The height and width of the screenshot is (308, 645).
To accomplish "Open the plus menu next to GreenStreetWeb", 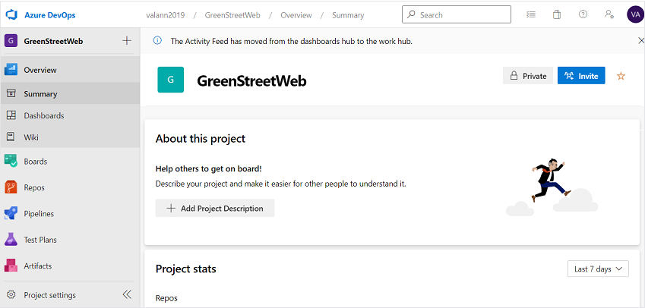I will [x=127, y=41].
